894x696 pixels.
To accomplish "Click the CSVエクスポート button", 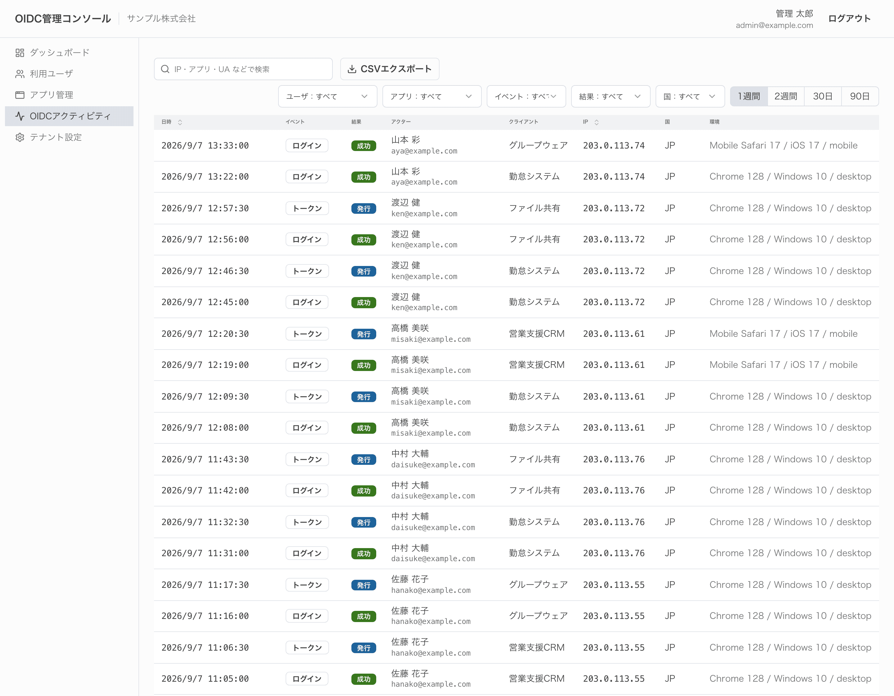I will click(390, 69).
